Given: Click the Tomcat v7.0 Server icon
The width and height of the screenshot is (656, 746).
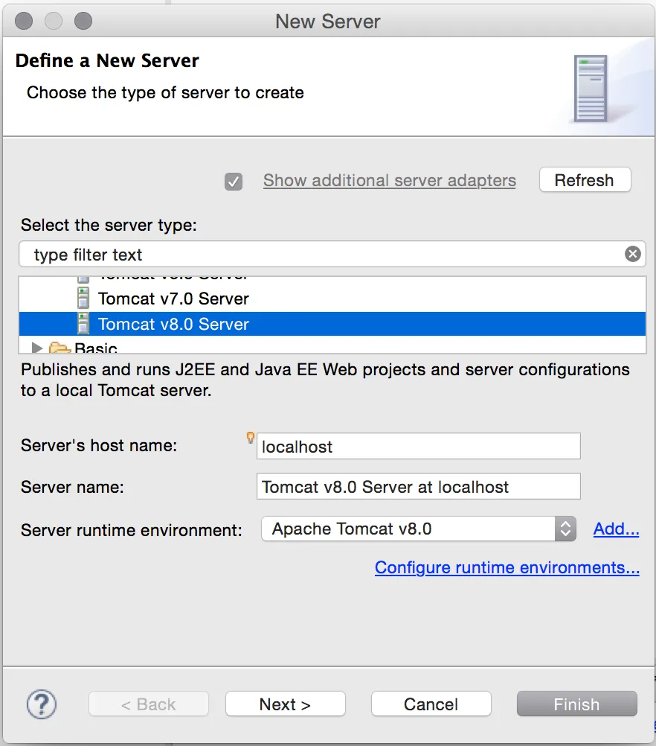Looking at the screenshot, I should (x=82, y=299).
